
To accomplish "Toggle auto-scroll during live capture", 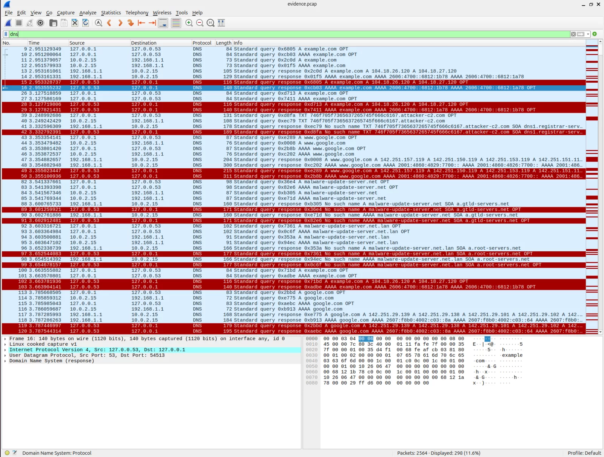I will click(163, 23).
